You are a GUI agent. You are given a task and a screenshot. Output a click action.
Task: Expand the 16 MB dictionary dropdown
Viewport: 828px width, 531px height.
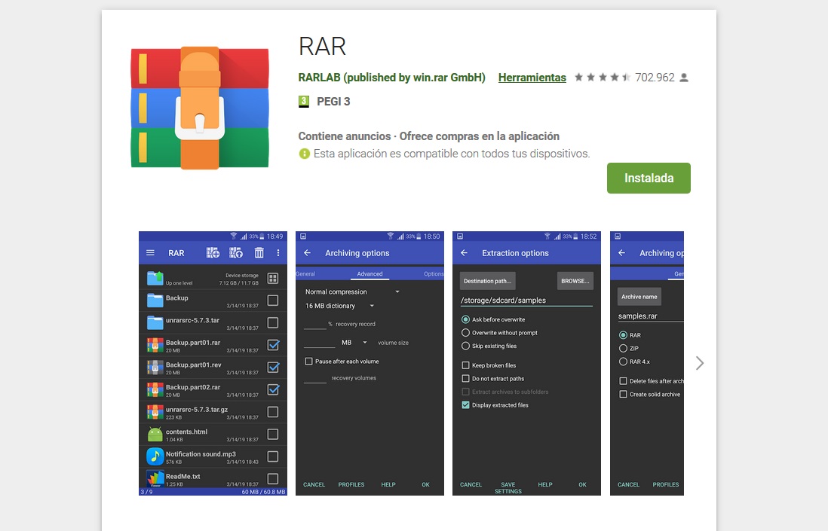(340, 306)
